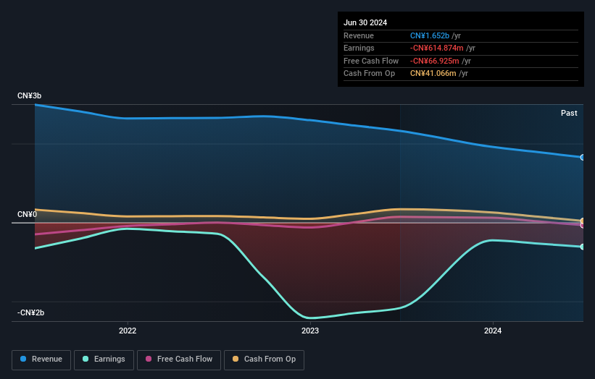The width and height of the screenshot is (595, 379).
Task: Click the 2024 x-axis label
Action: click(x=493, y=331)
